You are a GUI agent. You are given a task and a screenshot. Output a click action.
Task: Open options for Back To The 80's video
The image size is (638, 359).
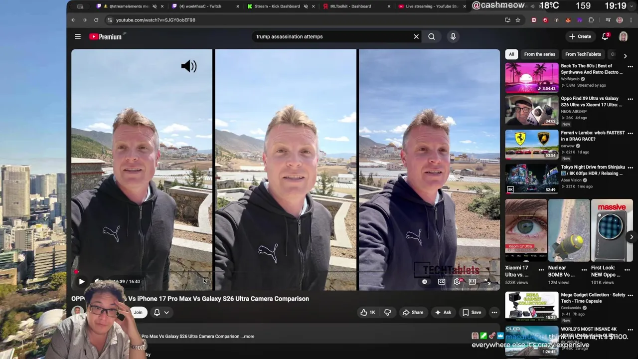click(630, 67)
